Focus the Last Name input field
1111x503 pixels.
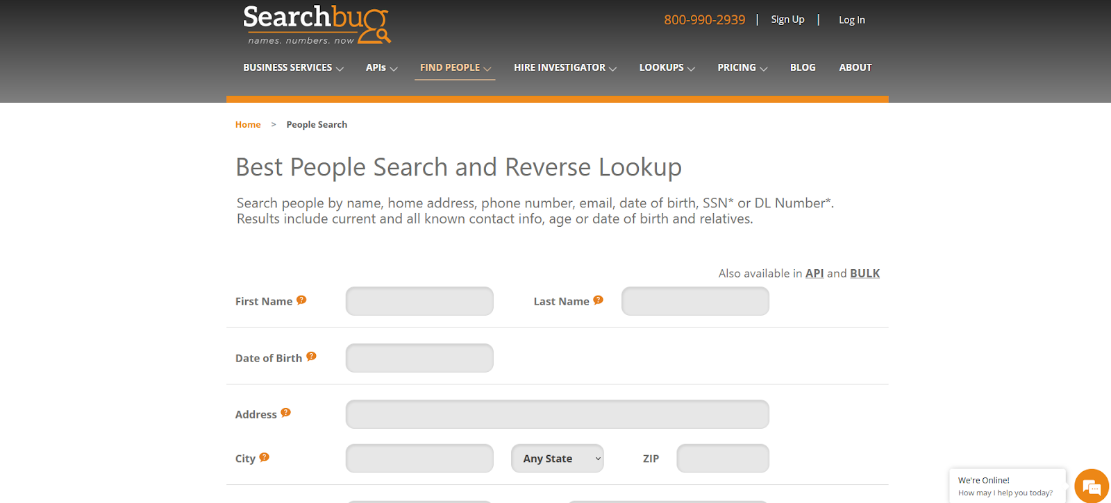pyautogui.click(x=695, y=301)
